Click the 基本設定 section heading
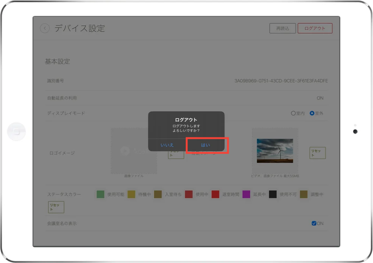 pyautogui.click(x=57, y=61)
